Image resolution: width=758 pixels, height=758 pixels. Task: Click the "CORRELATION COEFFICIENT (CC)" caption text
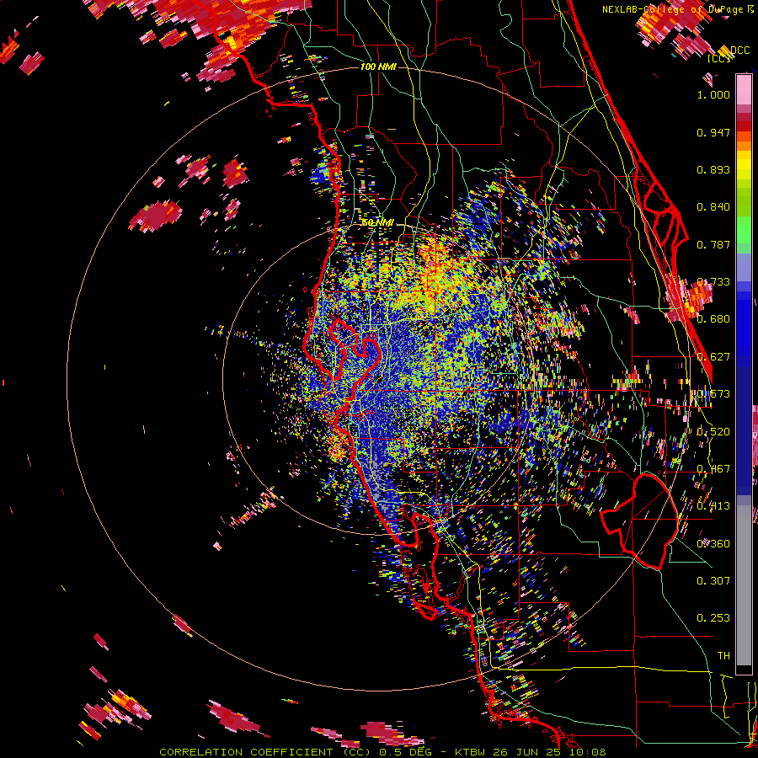264,752
